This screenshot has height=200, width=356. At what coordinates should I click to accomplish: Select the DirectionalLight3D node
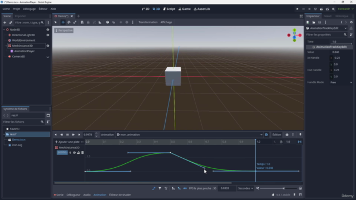click(x=23, y=35)
